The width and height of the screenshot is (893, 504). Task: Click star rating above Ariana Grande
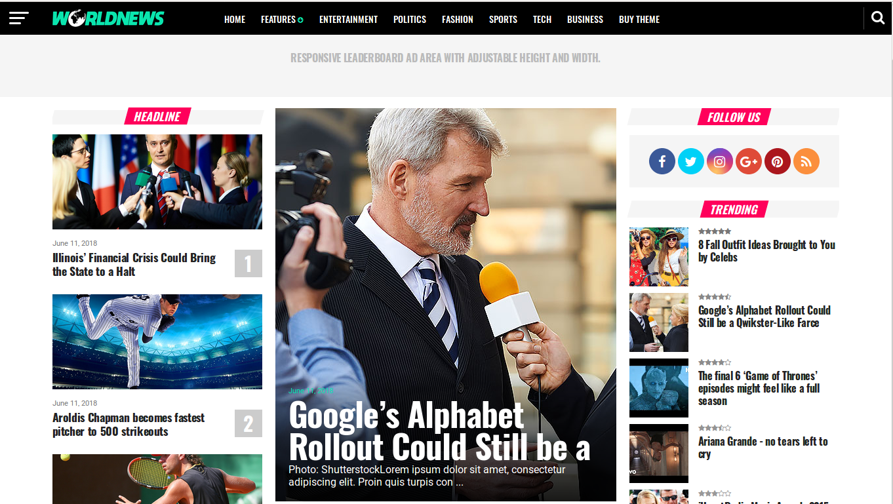click(715, 428)
